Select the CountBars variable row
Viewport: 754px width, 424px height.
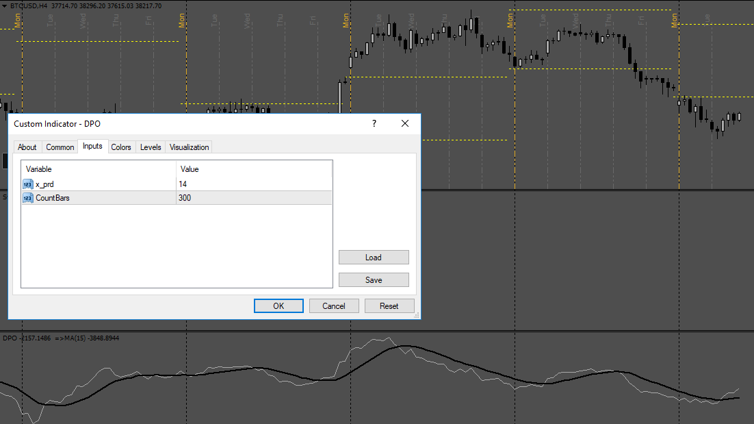pos(177,198)
